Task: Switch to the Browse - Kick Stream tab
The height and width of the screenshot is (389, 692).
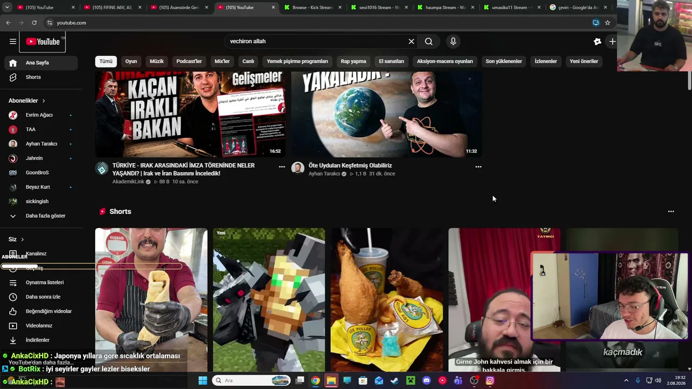Action: [x=312, y=8]
